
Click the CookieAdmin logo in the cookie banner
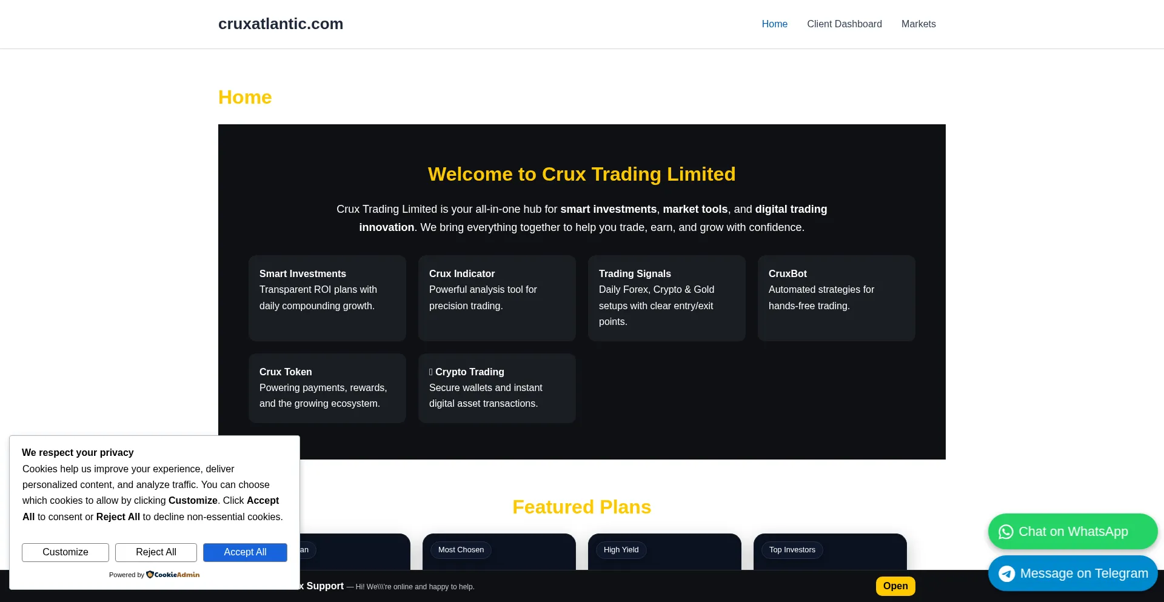coord(172,574)
